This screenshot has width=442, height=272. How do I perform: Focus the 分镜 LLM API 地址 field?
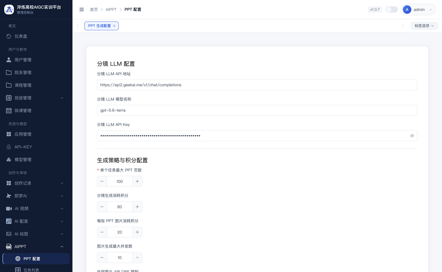[x=257, y=85]
